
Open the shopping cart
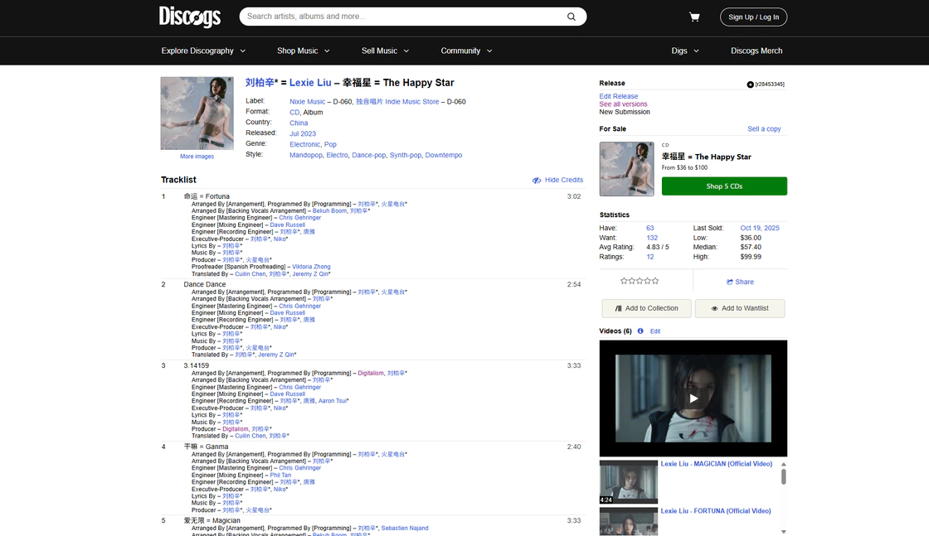pos(694,17)
